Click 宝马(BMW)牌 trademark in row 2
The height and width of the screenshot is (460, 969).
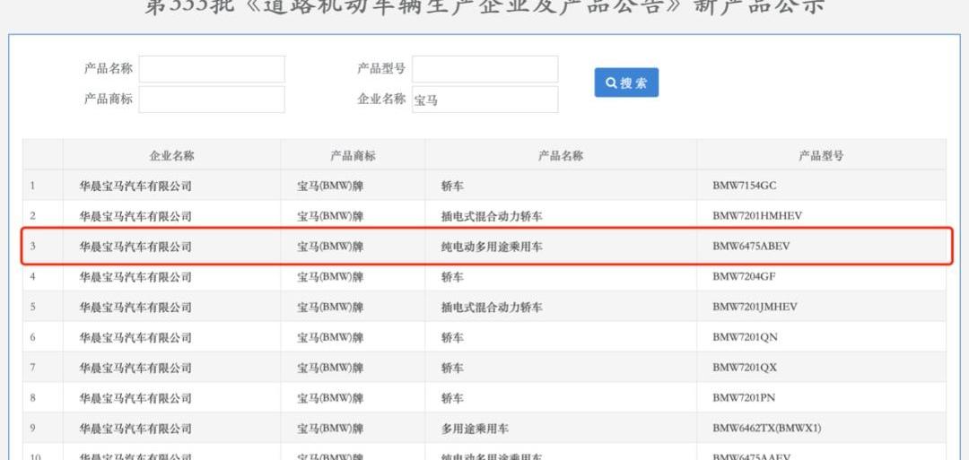[x=330, y=216]
